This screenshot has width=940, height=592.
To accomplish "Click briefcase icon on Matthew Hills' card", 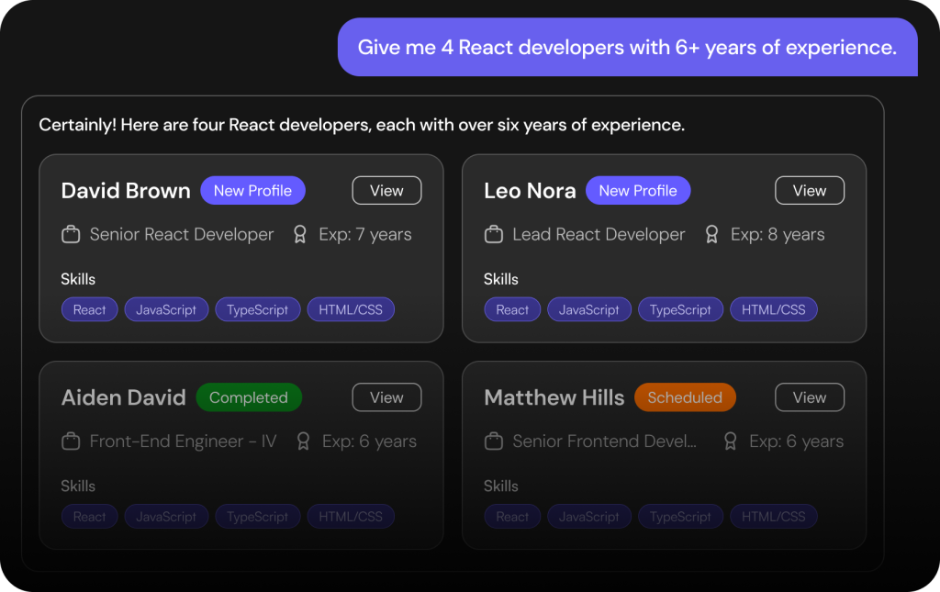I will tap(494, 441).
